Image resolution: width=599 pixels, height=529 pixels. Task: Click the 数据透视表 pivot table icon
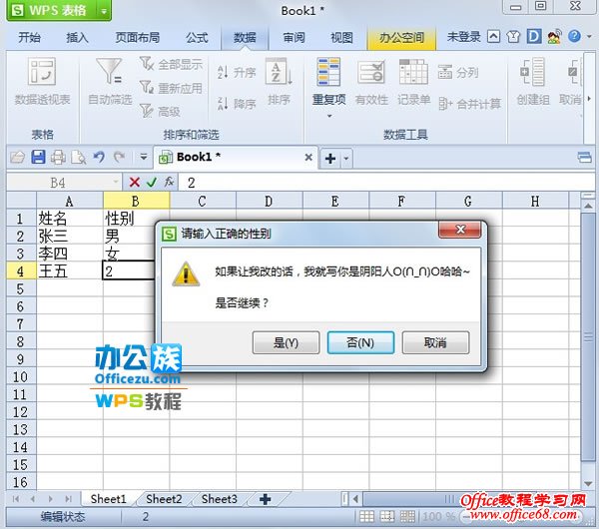pyautogui.click(x=42, y=72)
